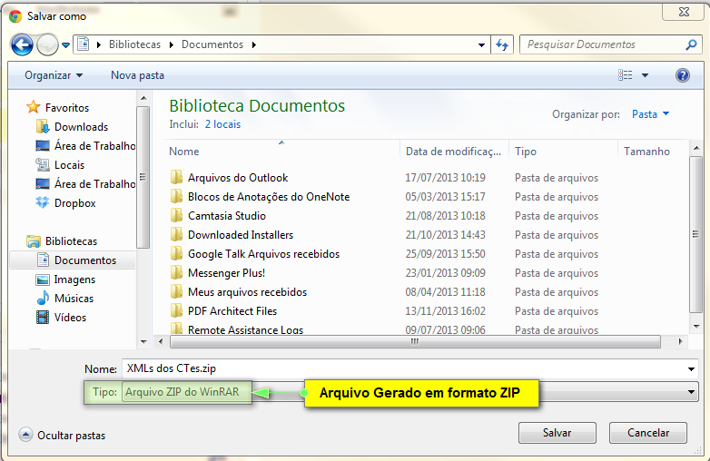The width and height of the screenshot is (710, 461).
Task: Click Nova pasta
Action: point(137,75)
